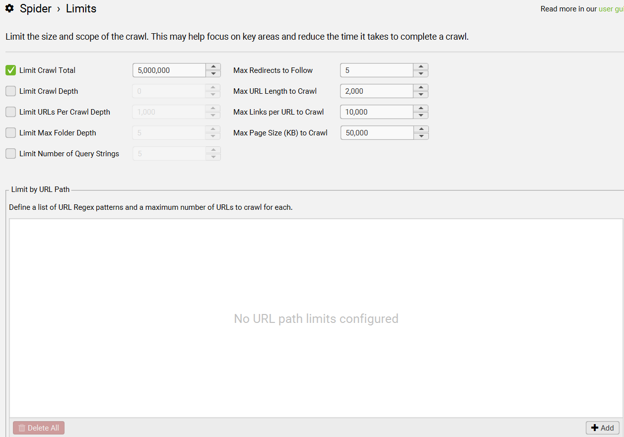
Task: Increase Max Page Size (KB) to Crawl
Action: click(420, 129)
